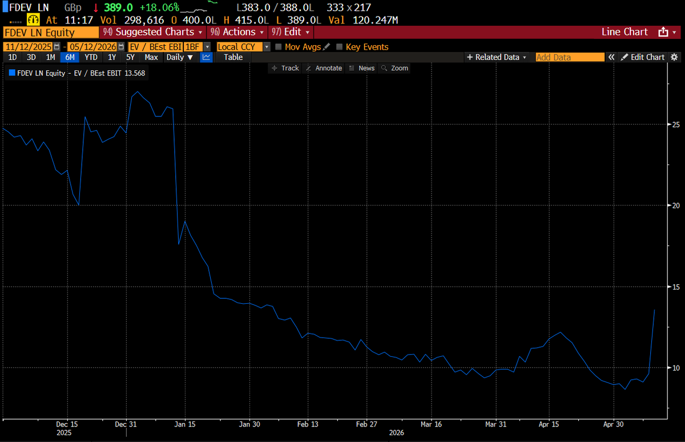This screenshot has height=442, width=685.
Task: Click the yellow gauge icon beside At 11:17
Action: click(33, 20)
